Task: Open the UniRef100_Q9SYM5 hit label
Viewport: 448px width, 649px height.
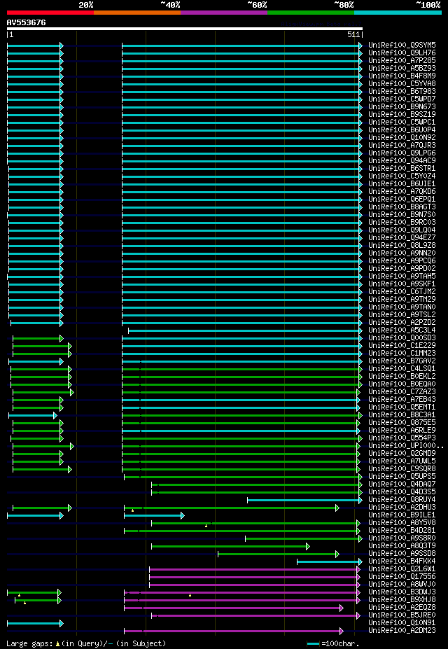Action: coord(402,45)
